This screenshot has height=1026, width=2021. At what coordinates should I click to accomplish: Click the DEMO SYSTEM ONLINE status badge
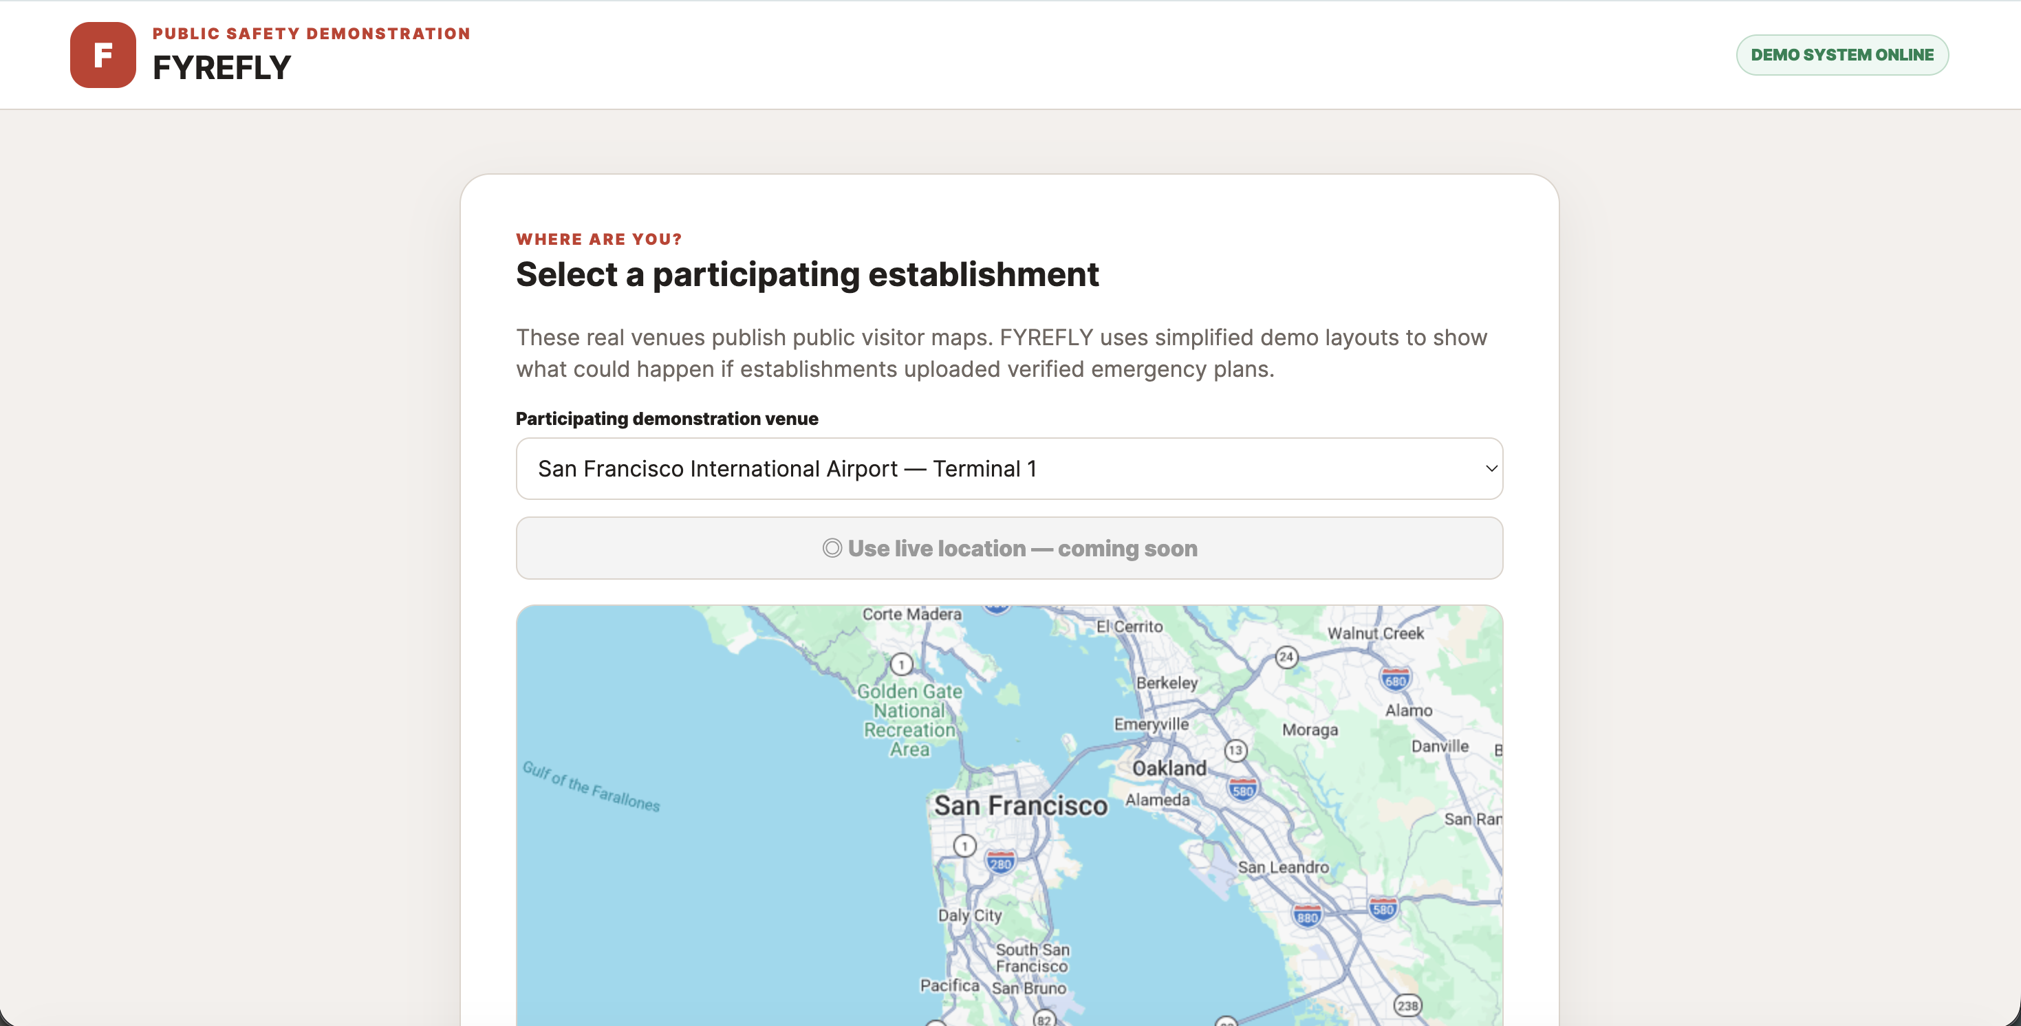[x=1841, y=55]
